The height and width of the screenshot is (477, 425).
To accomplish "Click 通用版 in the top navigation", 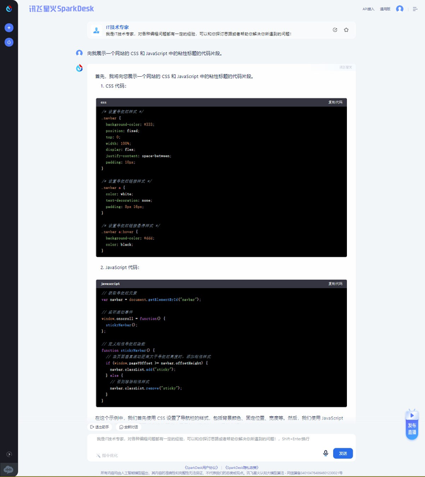I will pyautogui.click(x=385, y=9).
